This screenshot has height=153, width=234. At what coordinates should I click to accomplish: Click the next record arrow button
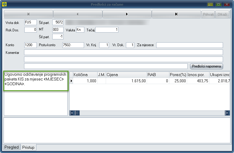point(127,14)
